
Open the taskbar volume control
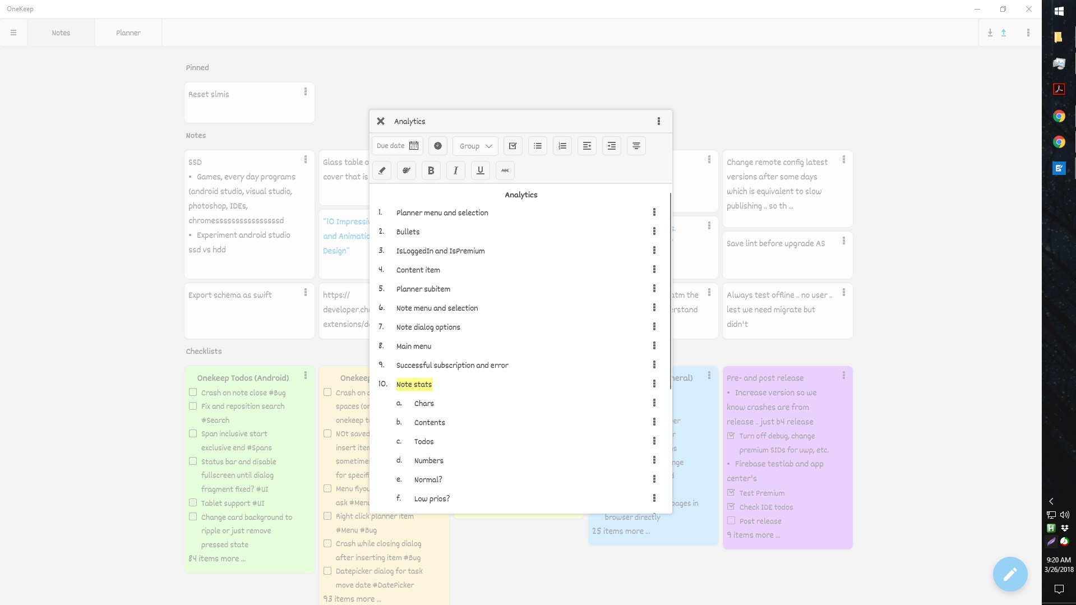tap(1065, 515)
